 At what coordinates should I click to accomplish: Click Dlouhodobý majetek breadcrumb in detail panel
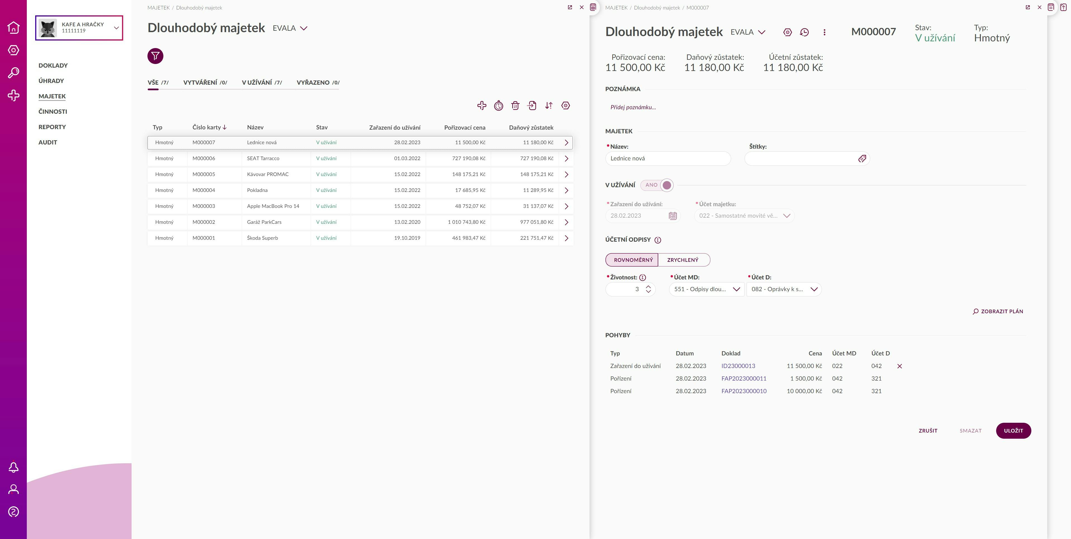point(657,8)
